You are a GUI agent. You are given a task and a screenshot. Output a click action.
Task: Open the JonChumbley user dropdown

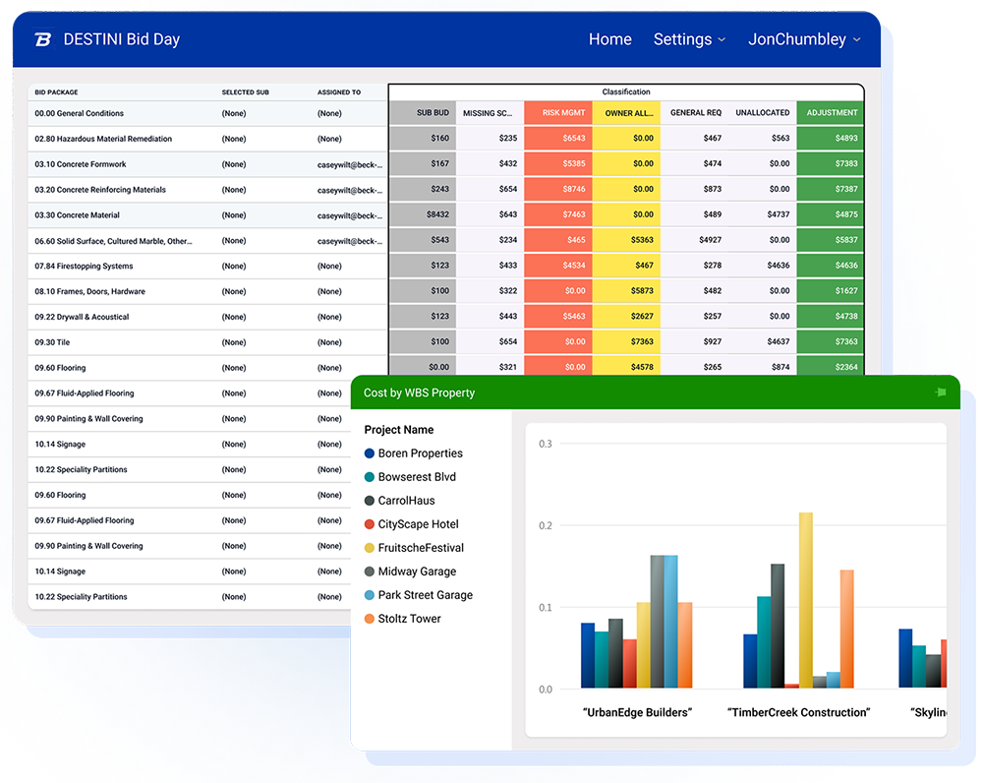[804, 39]
